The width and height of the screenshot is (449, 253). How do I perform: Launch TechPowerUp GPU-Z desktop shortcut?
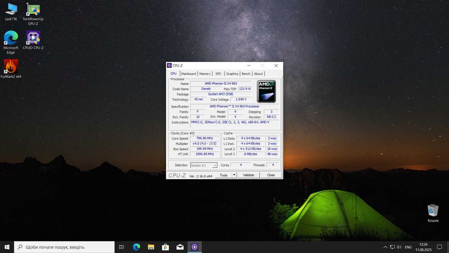(33, 14)
